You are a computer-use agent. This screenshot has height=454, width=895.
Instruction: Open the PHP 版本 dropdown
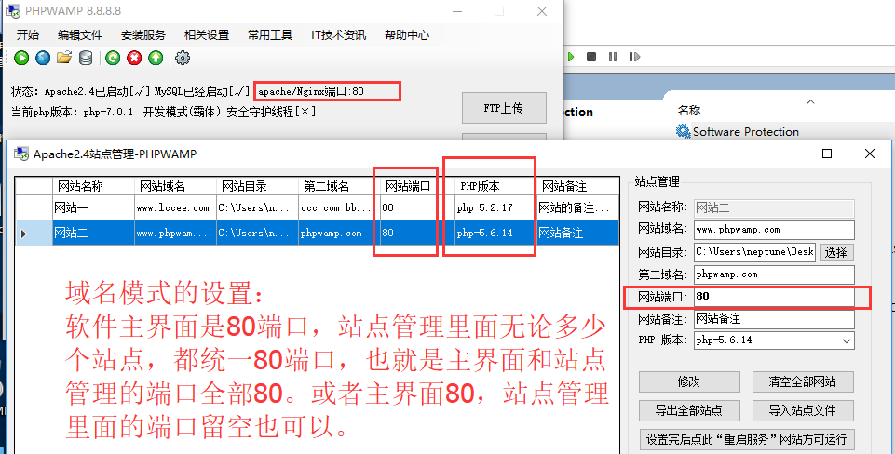coord(774,340)
